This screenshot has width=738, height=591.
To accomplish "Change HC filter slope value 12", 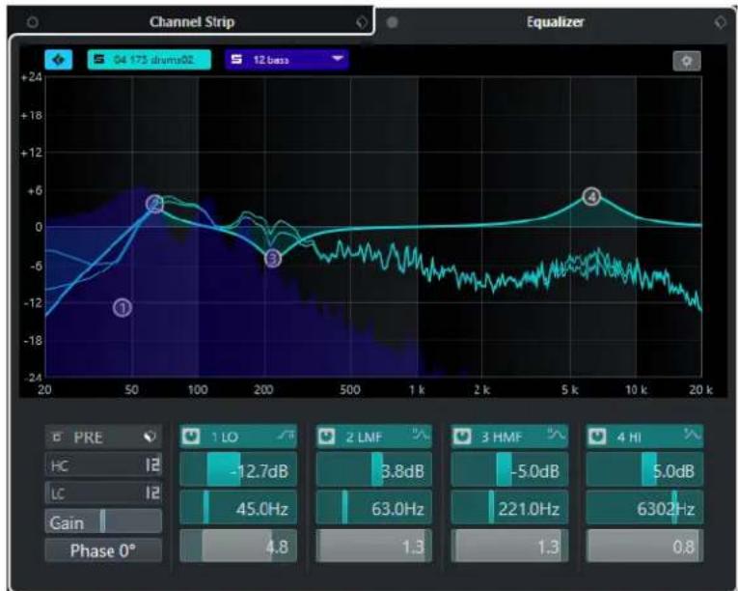I will point(153,465).
